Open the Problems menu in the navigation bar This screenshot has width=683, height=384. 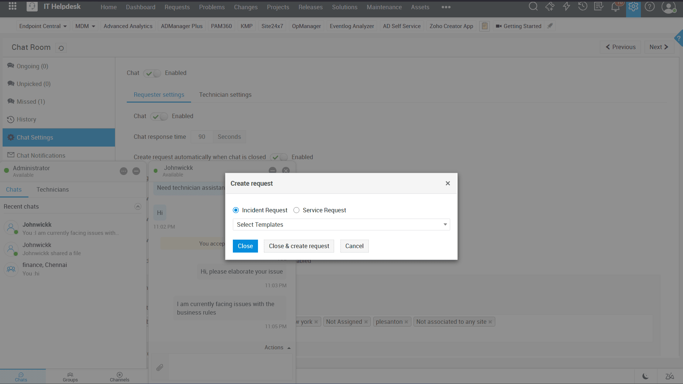(x=212, y=7)
